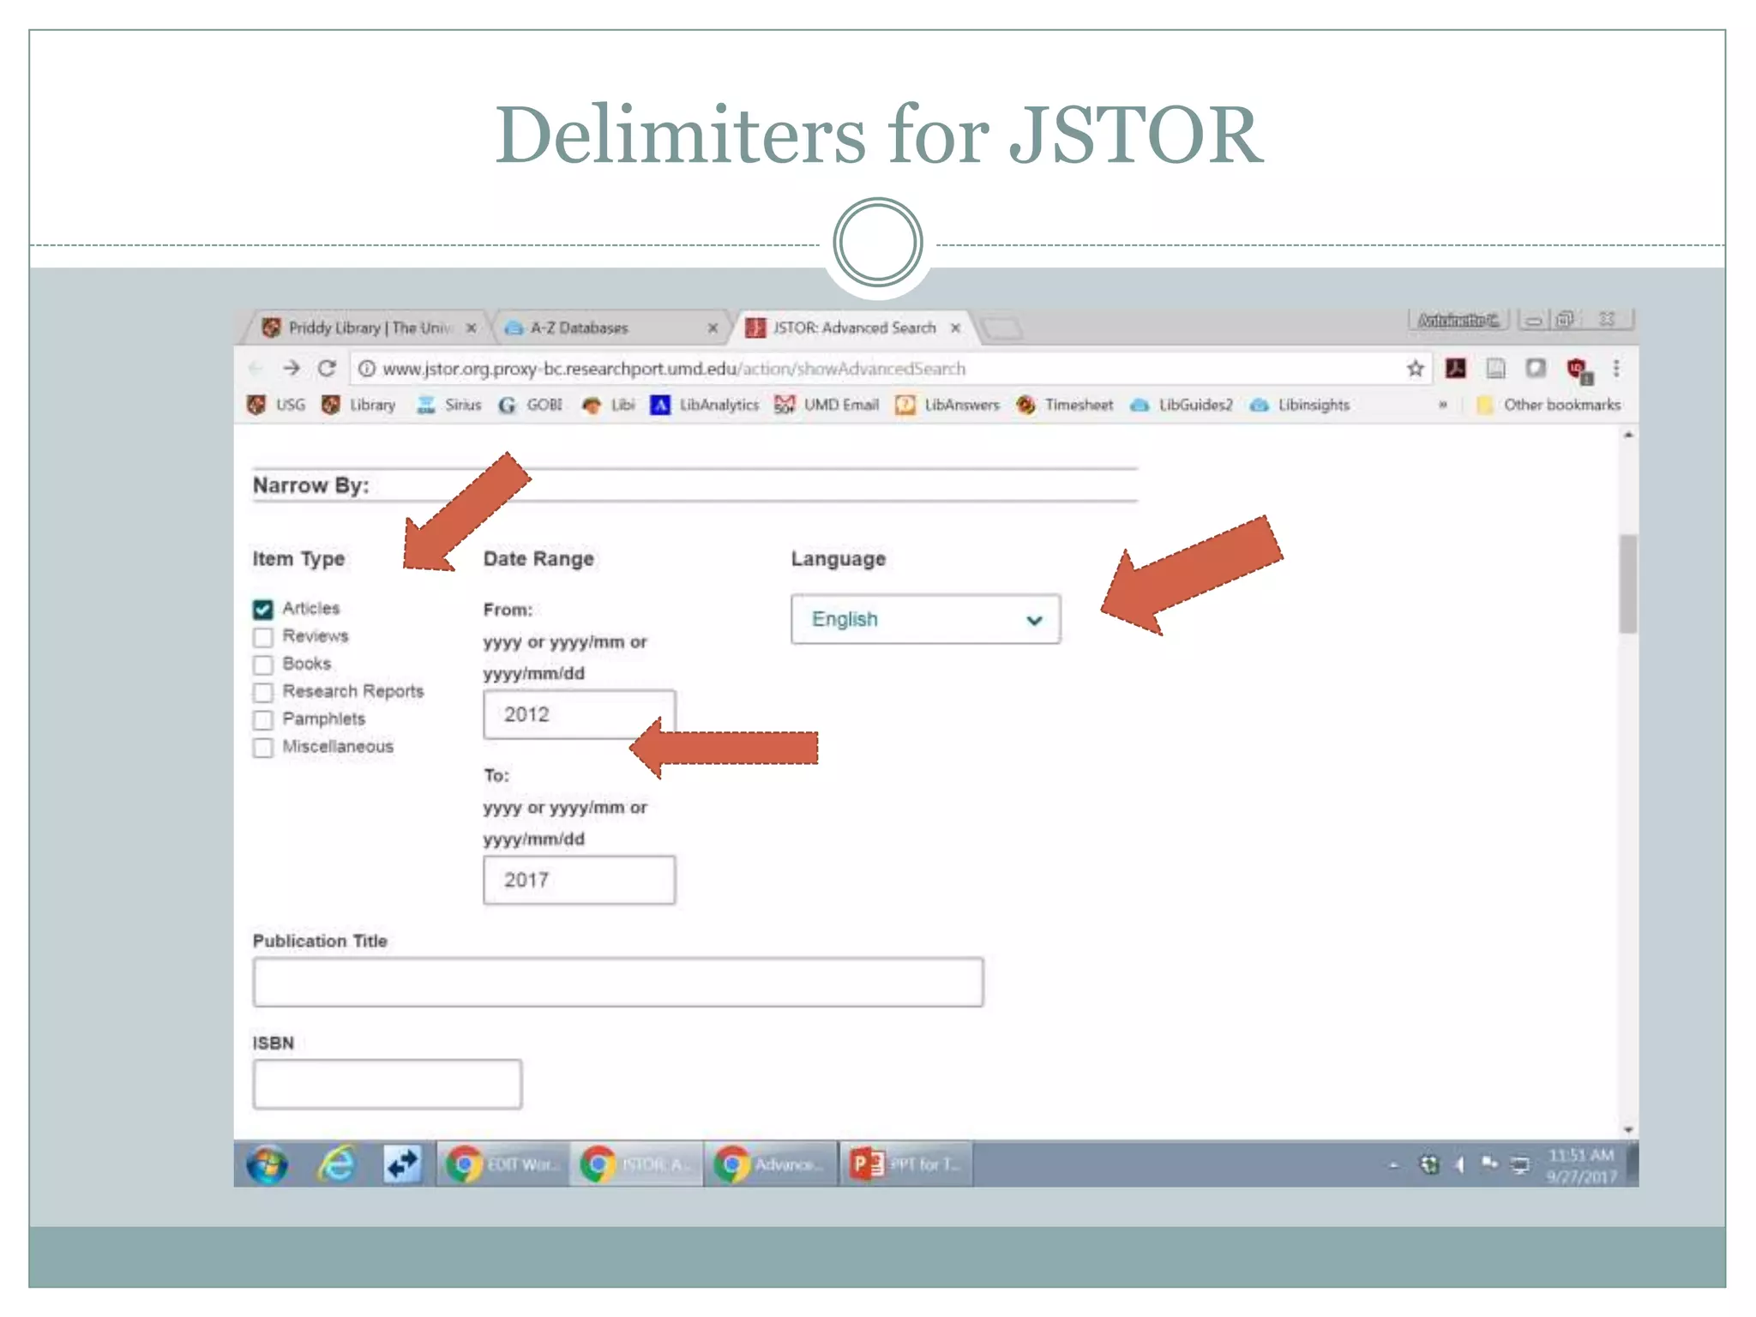Open the LibAnalytics bookmark
Viewport: 1756px width, 1317px height.
click(705, 405)
